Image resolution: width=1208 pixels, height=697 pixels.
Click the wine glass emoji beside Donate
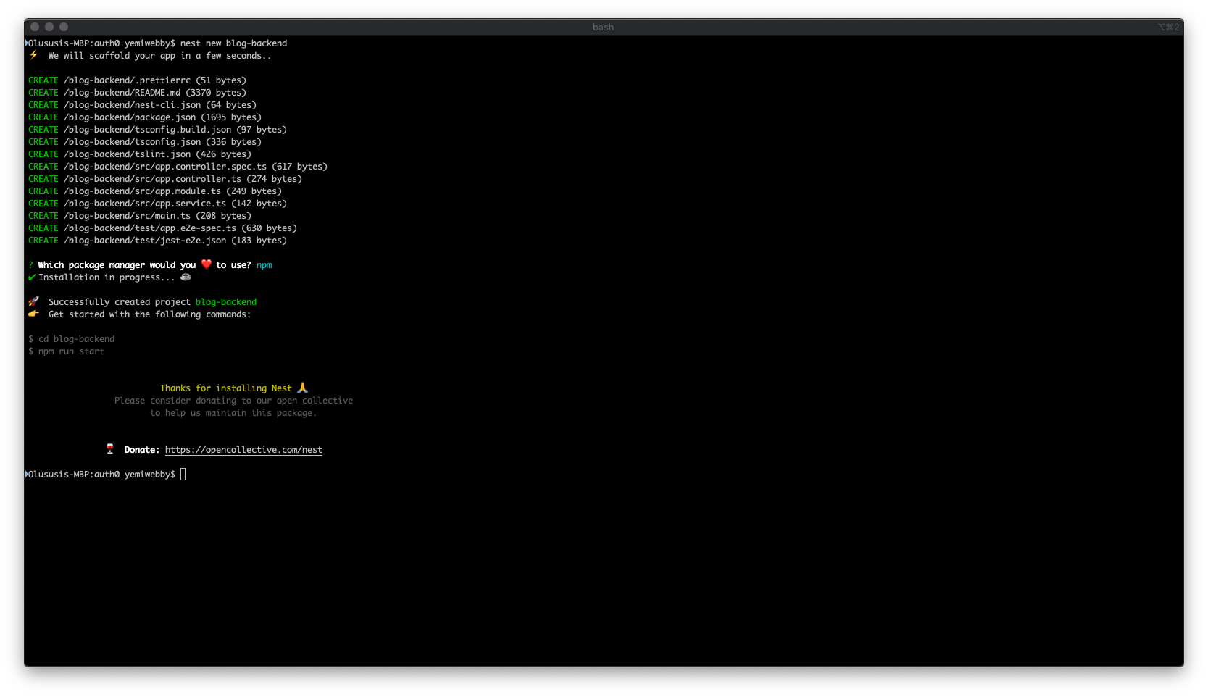[110, 449]
